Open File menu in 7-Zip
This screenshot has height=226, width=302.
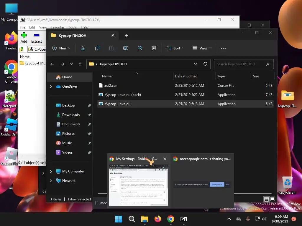[x=22, y=27]
